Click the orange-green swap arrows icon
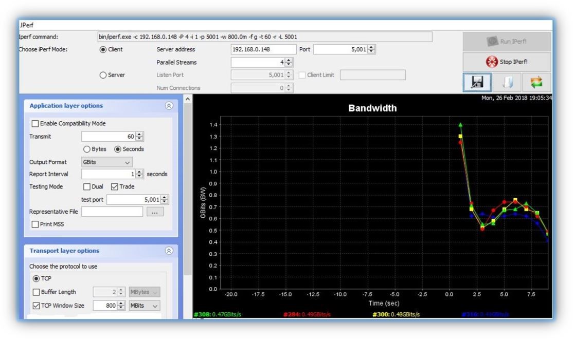 pyautogui.click(x=535, y=82)
